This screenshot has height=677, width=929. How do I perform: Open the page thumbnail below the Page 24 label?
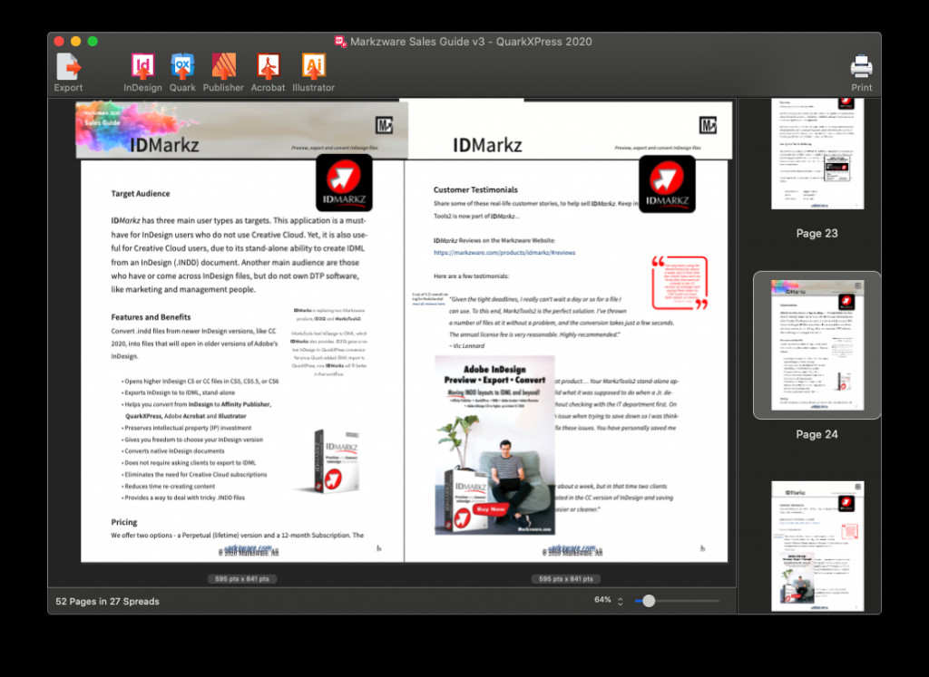coord(817,546)
